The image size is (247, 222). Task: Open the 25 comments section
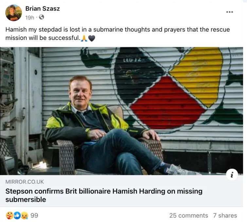point(188,215)
